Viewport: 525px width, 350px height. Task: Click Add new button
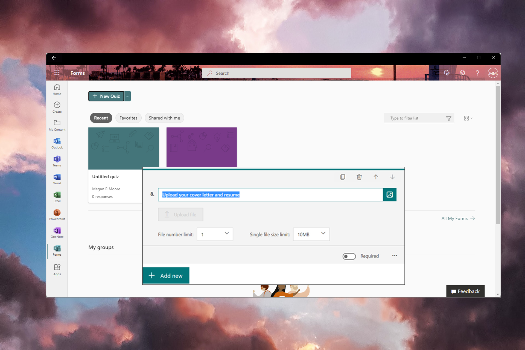(x=166, y=276)
